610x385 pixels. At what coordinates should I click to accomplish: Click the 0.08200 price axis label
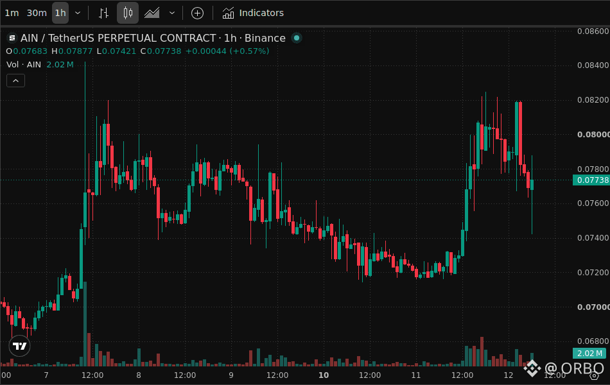pyautogui.click(x=593, y=100)
